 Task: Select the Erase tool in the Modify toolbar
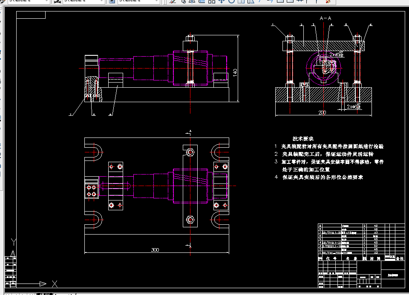tap(173, 1)
